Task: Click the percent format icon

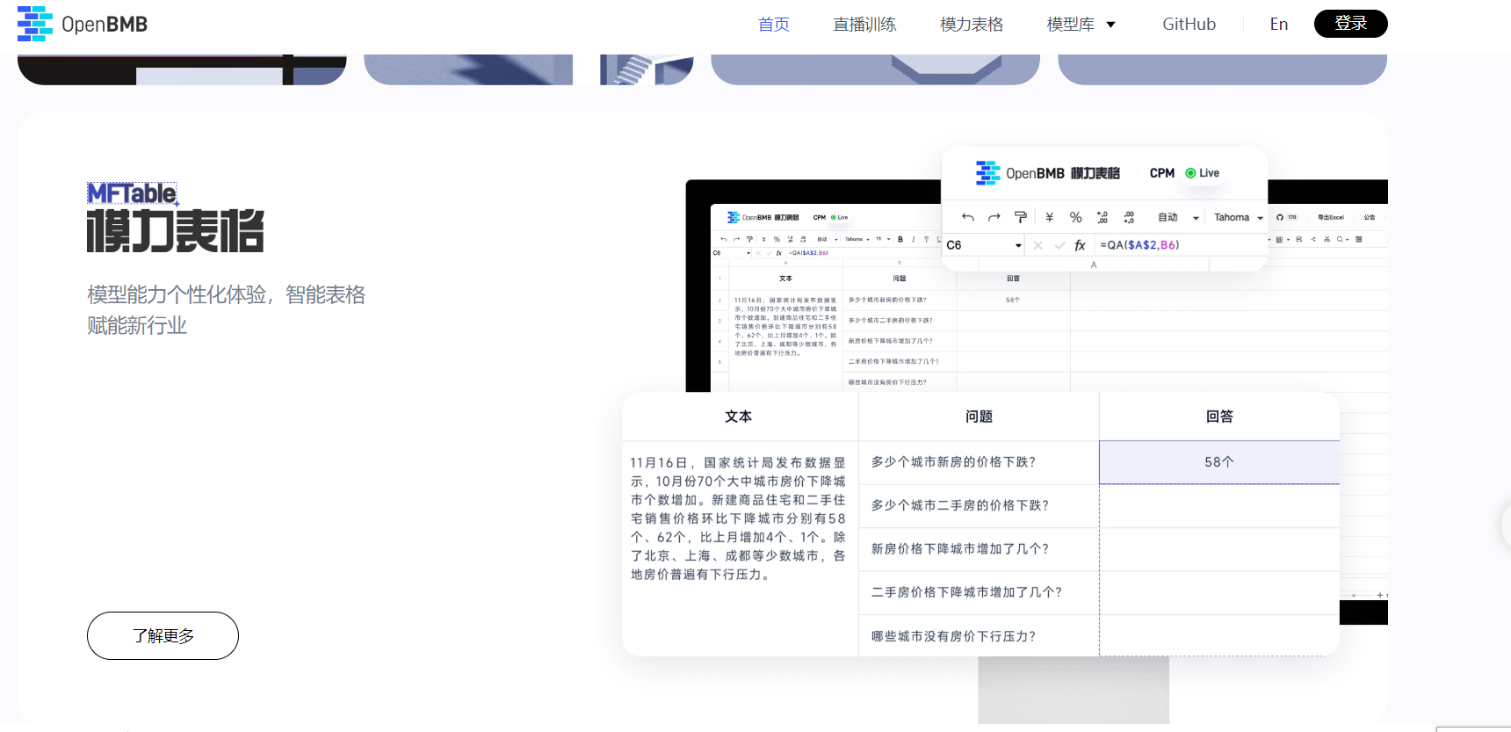Action: click(1075, 217)
